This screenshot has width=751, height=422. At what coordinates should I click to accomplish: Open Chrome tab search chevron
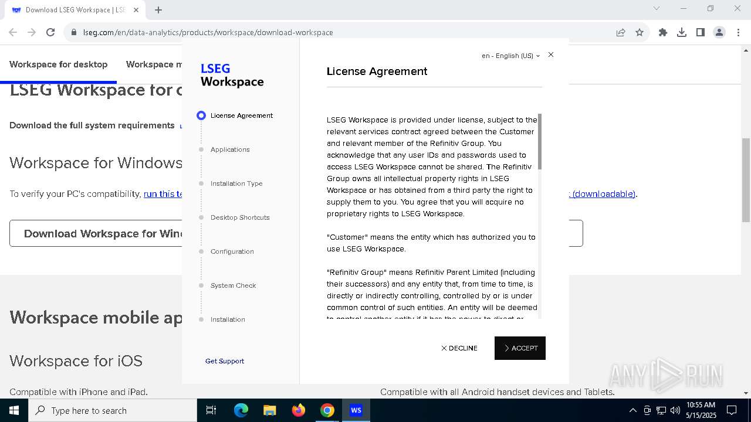pyautogui.click(x=657, y=8)
